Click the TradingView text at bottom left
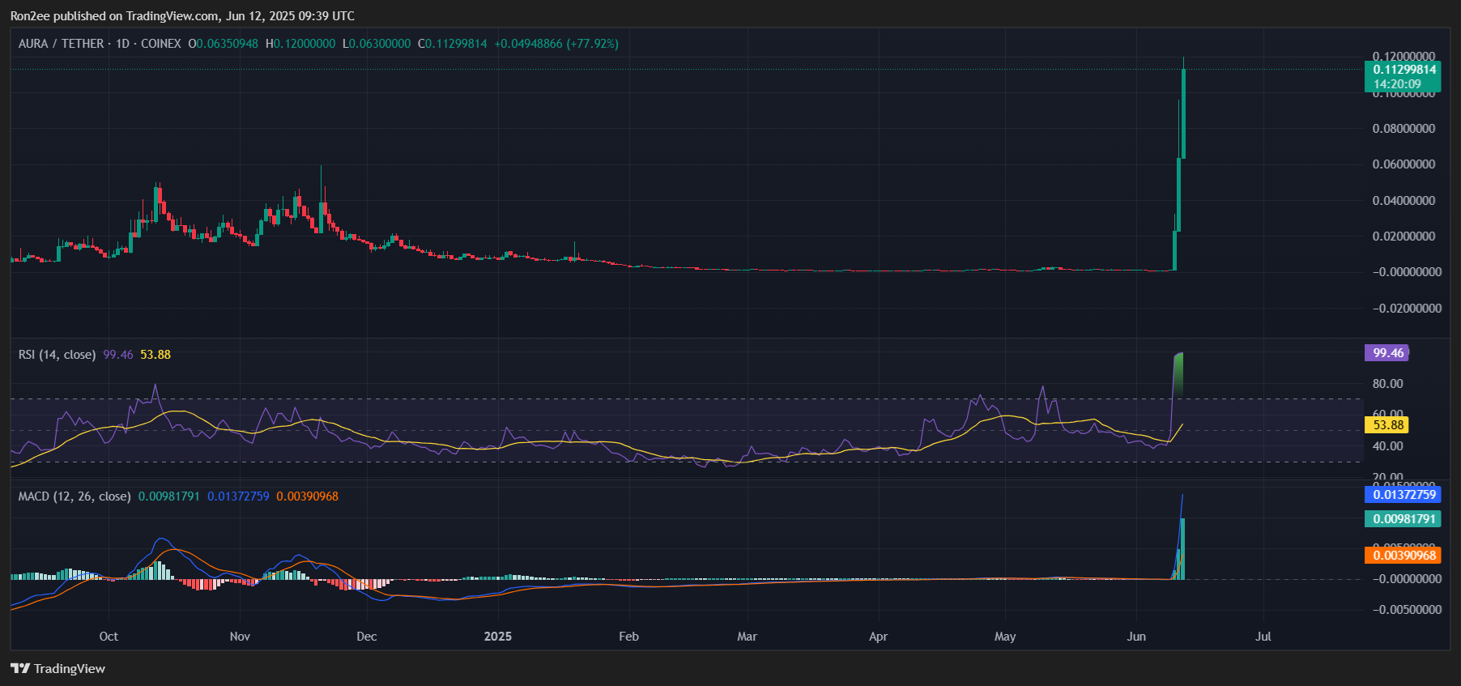This screenshot has width=1461, height=686. (70, 668)
